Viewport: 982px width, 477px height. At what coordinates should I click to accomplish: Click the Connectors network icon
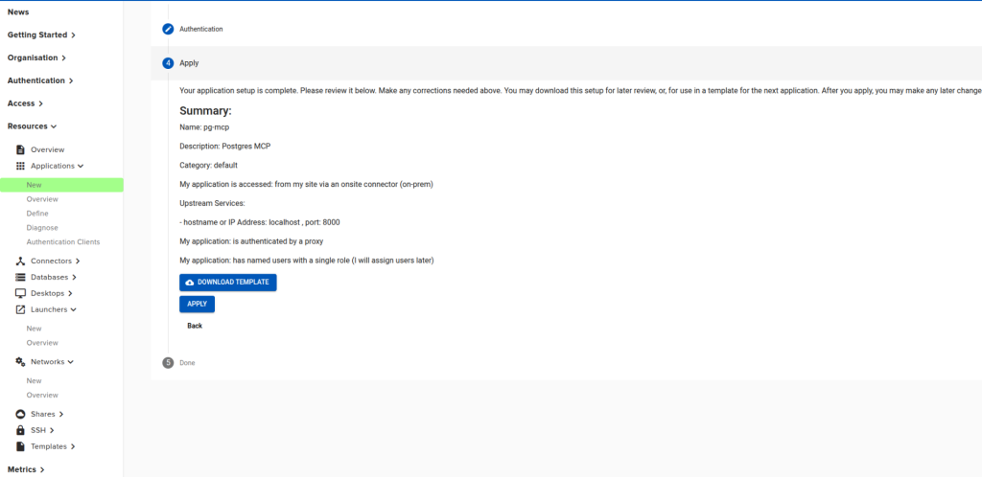[20, 261]
